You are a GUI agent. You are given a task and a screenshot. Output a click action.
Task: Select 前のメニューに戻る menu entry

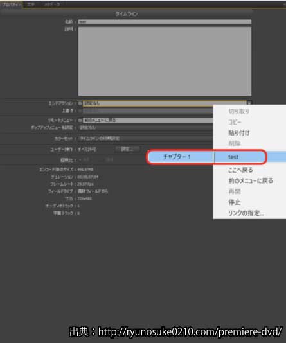[251, 180]
